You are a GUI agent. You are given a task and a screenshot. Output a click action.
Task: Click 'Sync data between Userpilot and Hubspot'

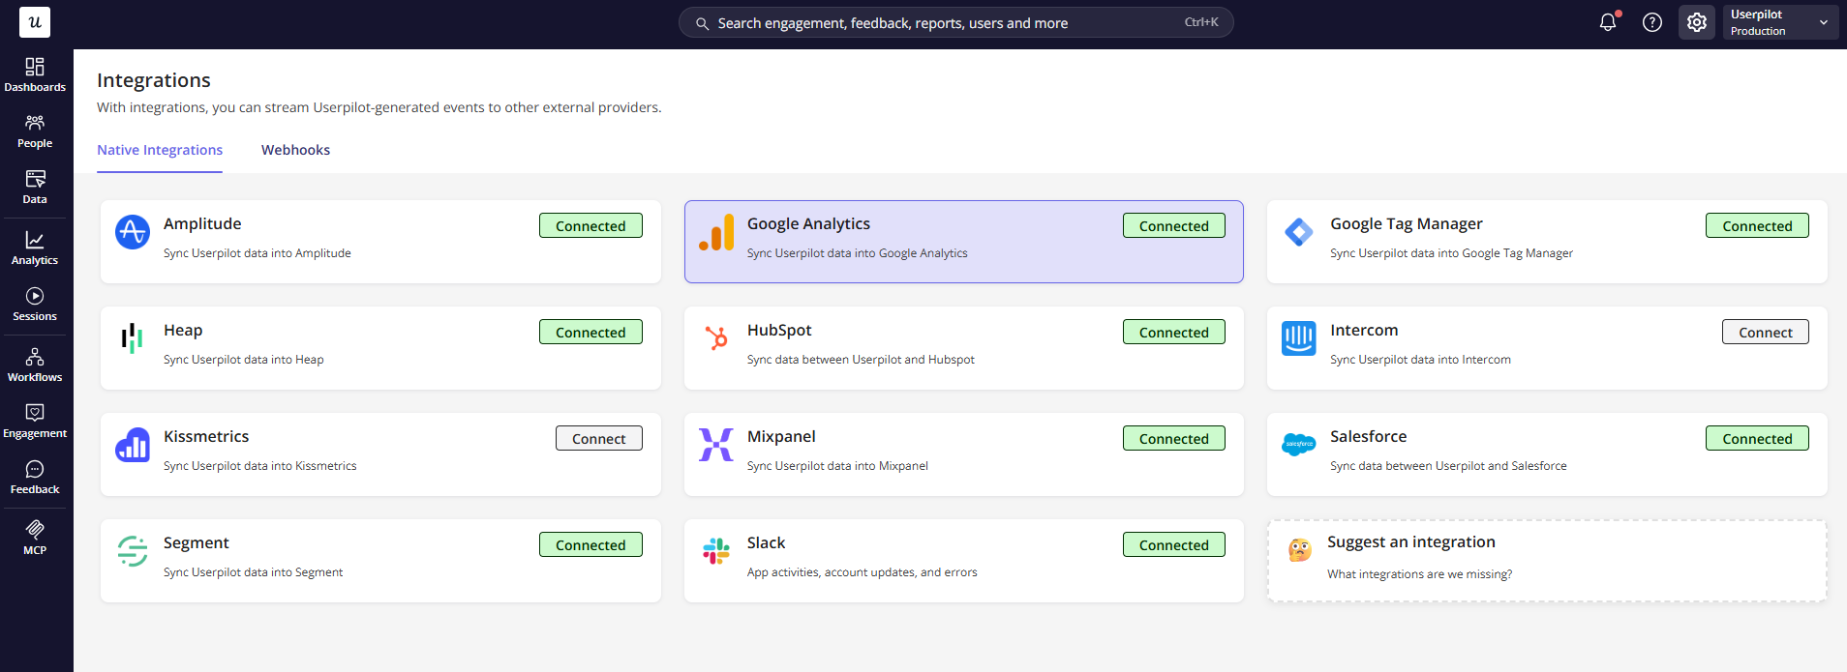(x=861, y=360)
